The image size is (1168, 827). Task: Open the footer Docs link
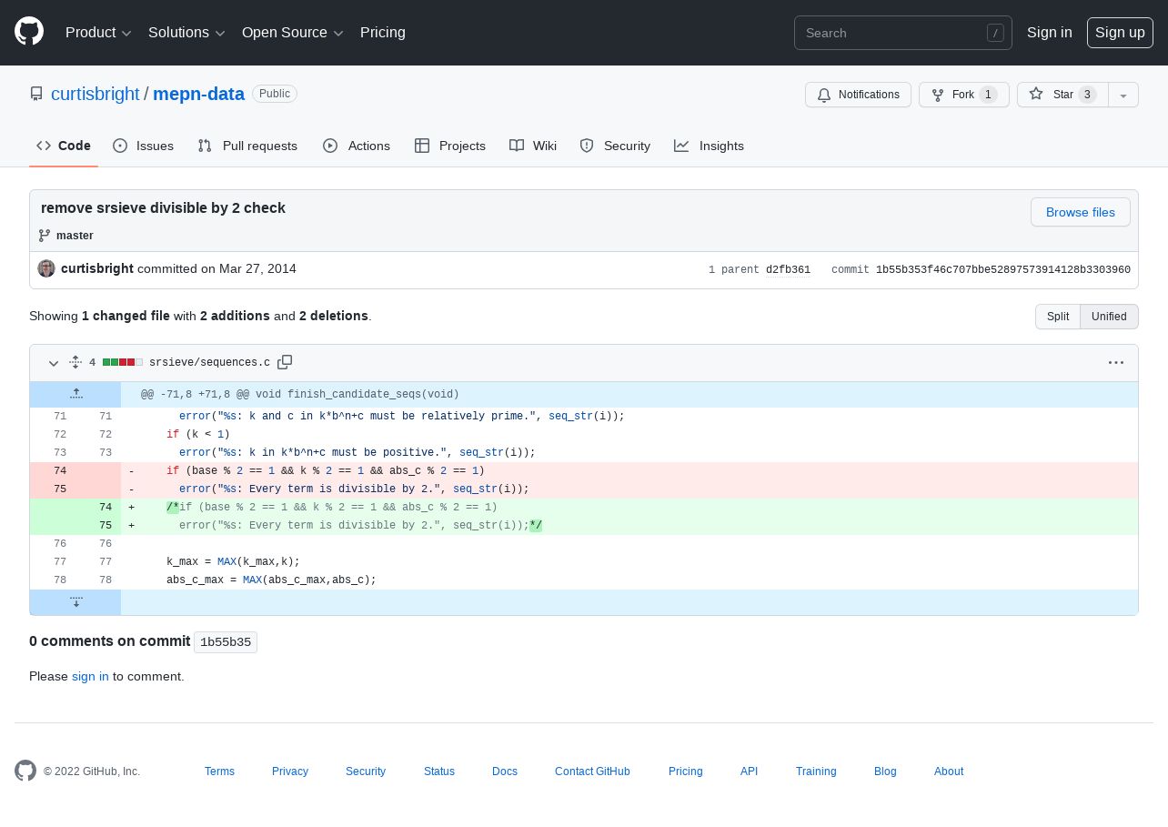point(505,772)
